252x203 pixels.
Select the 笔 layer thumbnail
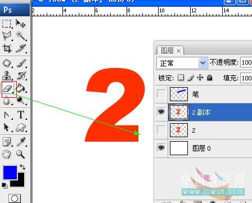[179, 94]
